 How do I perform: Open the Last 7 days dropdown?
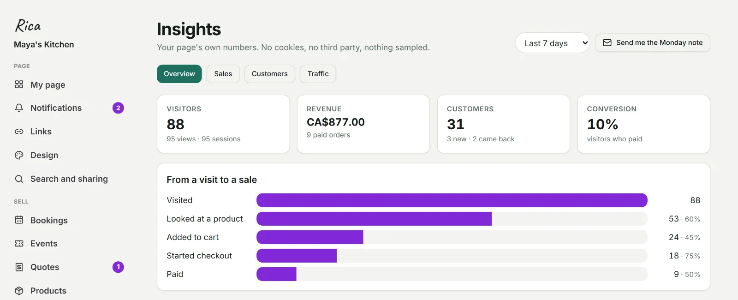click(552, 43)
